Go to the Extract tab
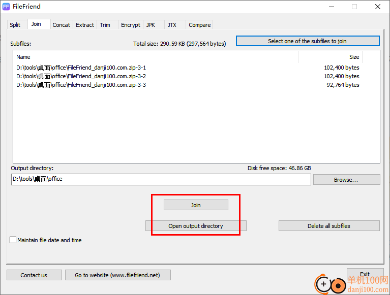The height and width of the screenshot is (295, 390). [x=85, y=25]
